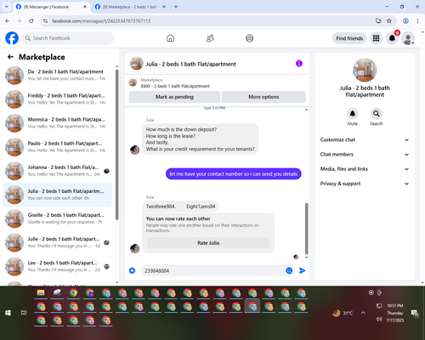Click Julia's listing thumbnail in right panel

pos(365,70)
